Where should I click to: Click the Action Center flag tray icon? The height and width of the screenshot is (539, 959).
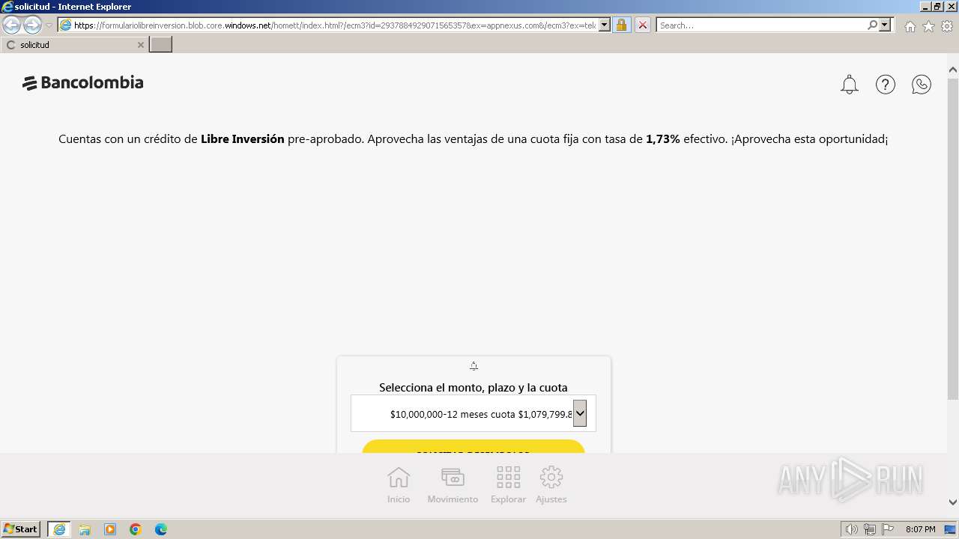[888, 529]
